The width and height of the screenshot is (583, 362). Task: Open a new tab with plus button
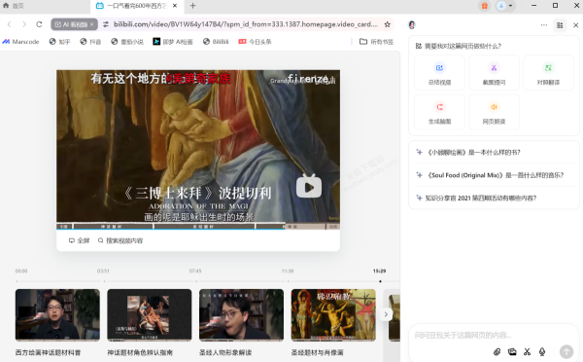[x=192, y=6]
